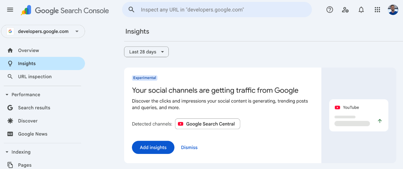Go to Overview in the sidebar
403x169 pixels.
coord(28,50)
